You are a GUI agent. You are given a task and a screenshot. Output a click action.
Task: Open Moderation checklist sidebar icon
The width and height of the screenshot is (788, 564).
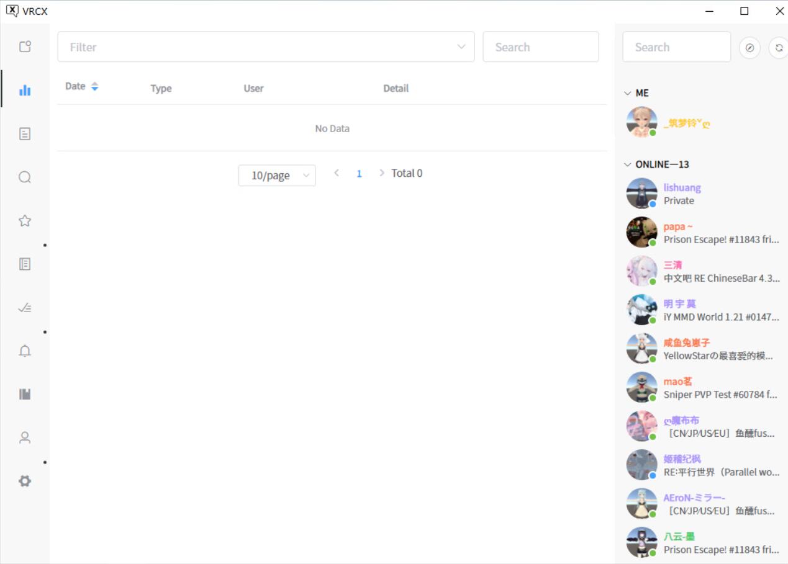25,307
